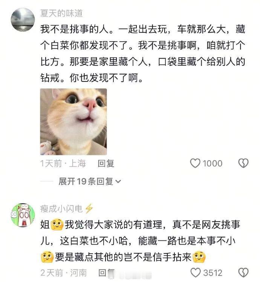The width and height of the screenshot is (260, 282).
Task: Expand the 19 replies with 展开19条回复
Action: 90,181
